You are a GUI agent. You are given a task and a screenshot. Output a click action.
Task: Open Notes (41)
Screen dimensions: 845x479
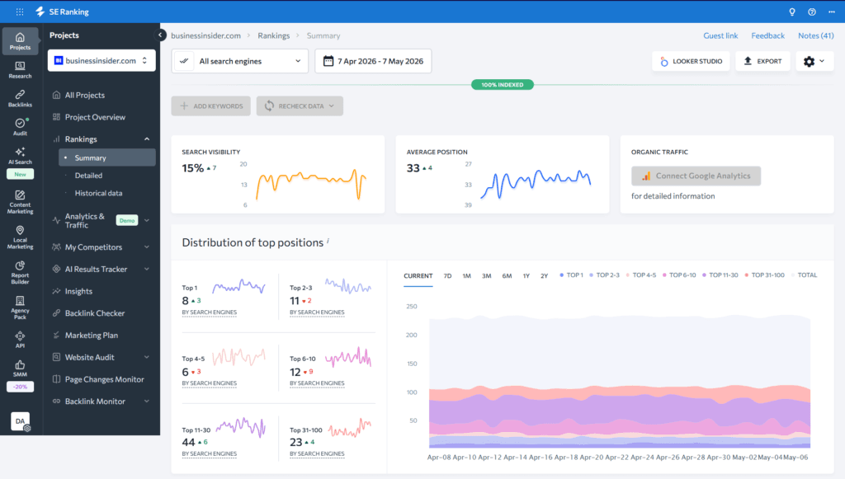816,35
